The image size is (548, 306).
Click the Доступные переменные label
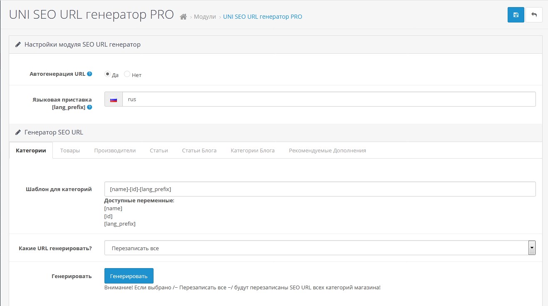coord(139,201)
